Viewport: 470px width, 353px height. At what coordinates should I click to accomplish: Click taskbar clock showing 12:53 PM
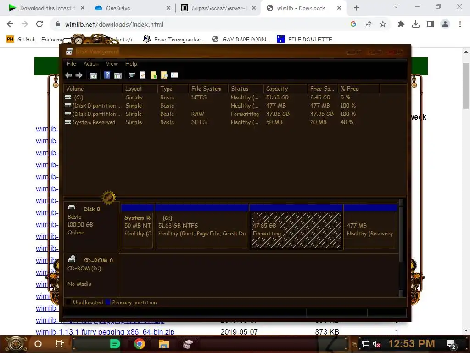(411, 344)
